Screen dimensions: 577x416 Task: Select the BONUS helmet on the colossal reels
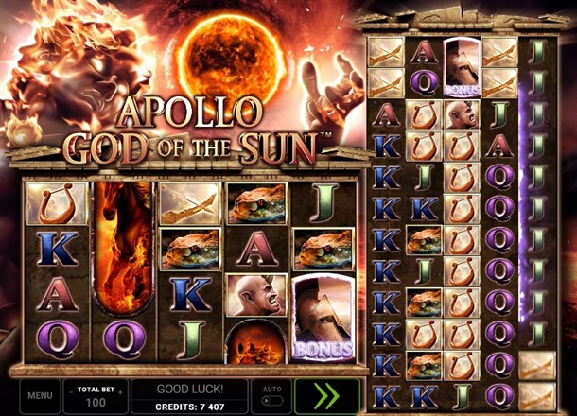[463, 66]
